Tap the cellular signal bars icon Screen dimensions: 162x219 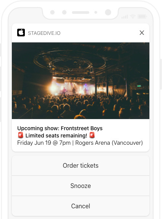pyautogui.click(x=125, y=17)
